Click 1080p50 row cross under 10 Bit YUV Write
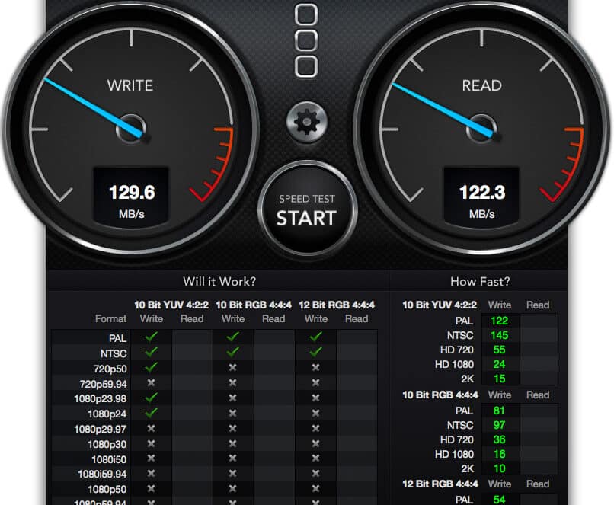This screenshot has height=505, width=614. tap(151, 488)
